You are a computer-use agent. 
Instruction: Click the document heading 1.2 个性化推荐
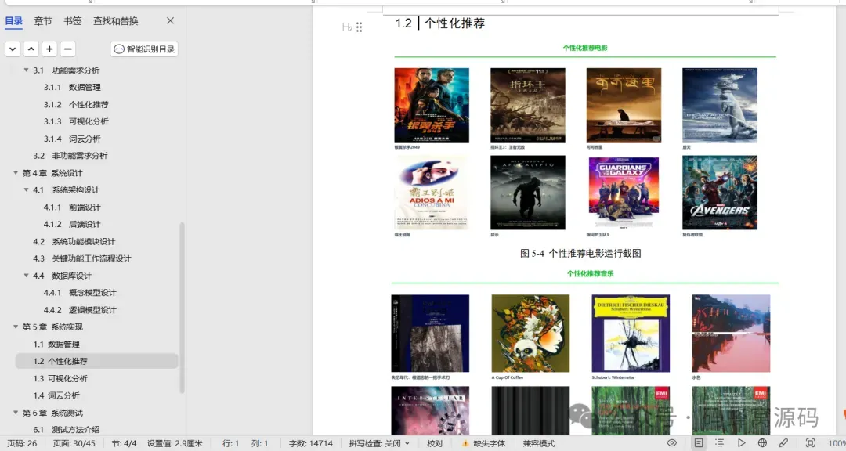tap(440, 23)
